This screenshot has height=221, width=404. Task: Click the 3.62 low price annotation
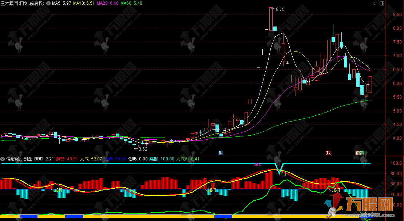pos(143,149)
